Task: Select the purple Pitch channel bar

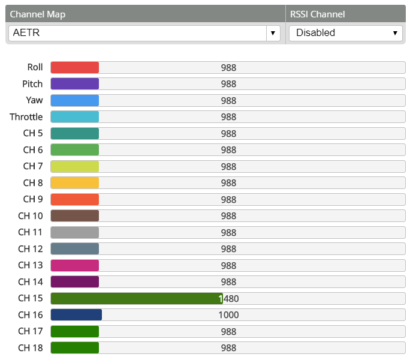Action: [75, 84]
